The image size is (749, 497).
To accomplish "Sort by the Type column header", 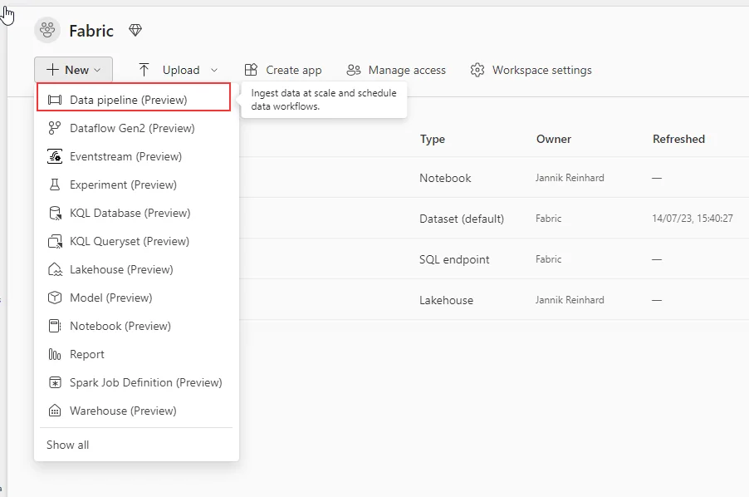I will pyautogui.click(x=433, y=139).
